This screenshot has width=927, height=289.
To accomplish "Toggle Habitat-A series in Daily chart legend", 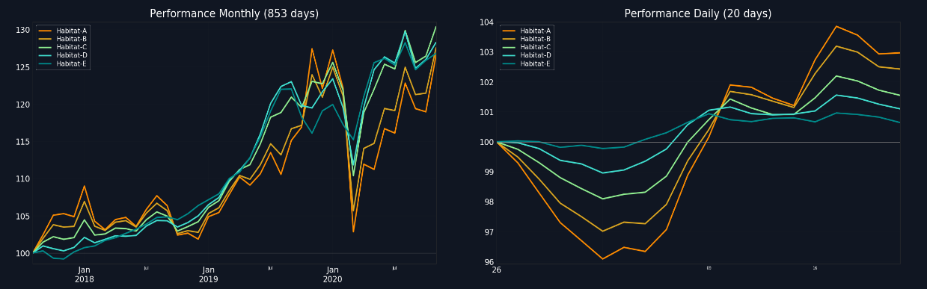I will point(526,31).
